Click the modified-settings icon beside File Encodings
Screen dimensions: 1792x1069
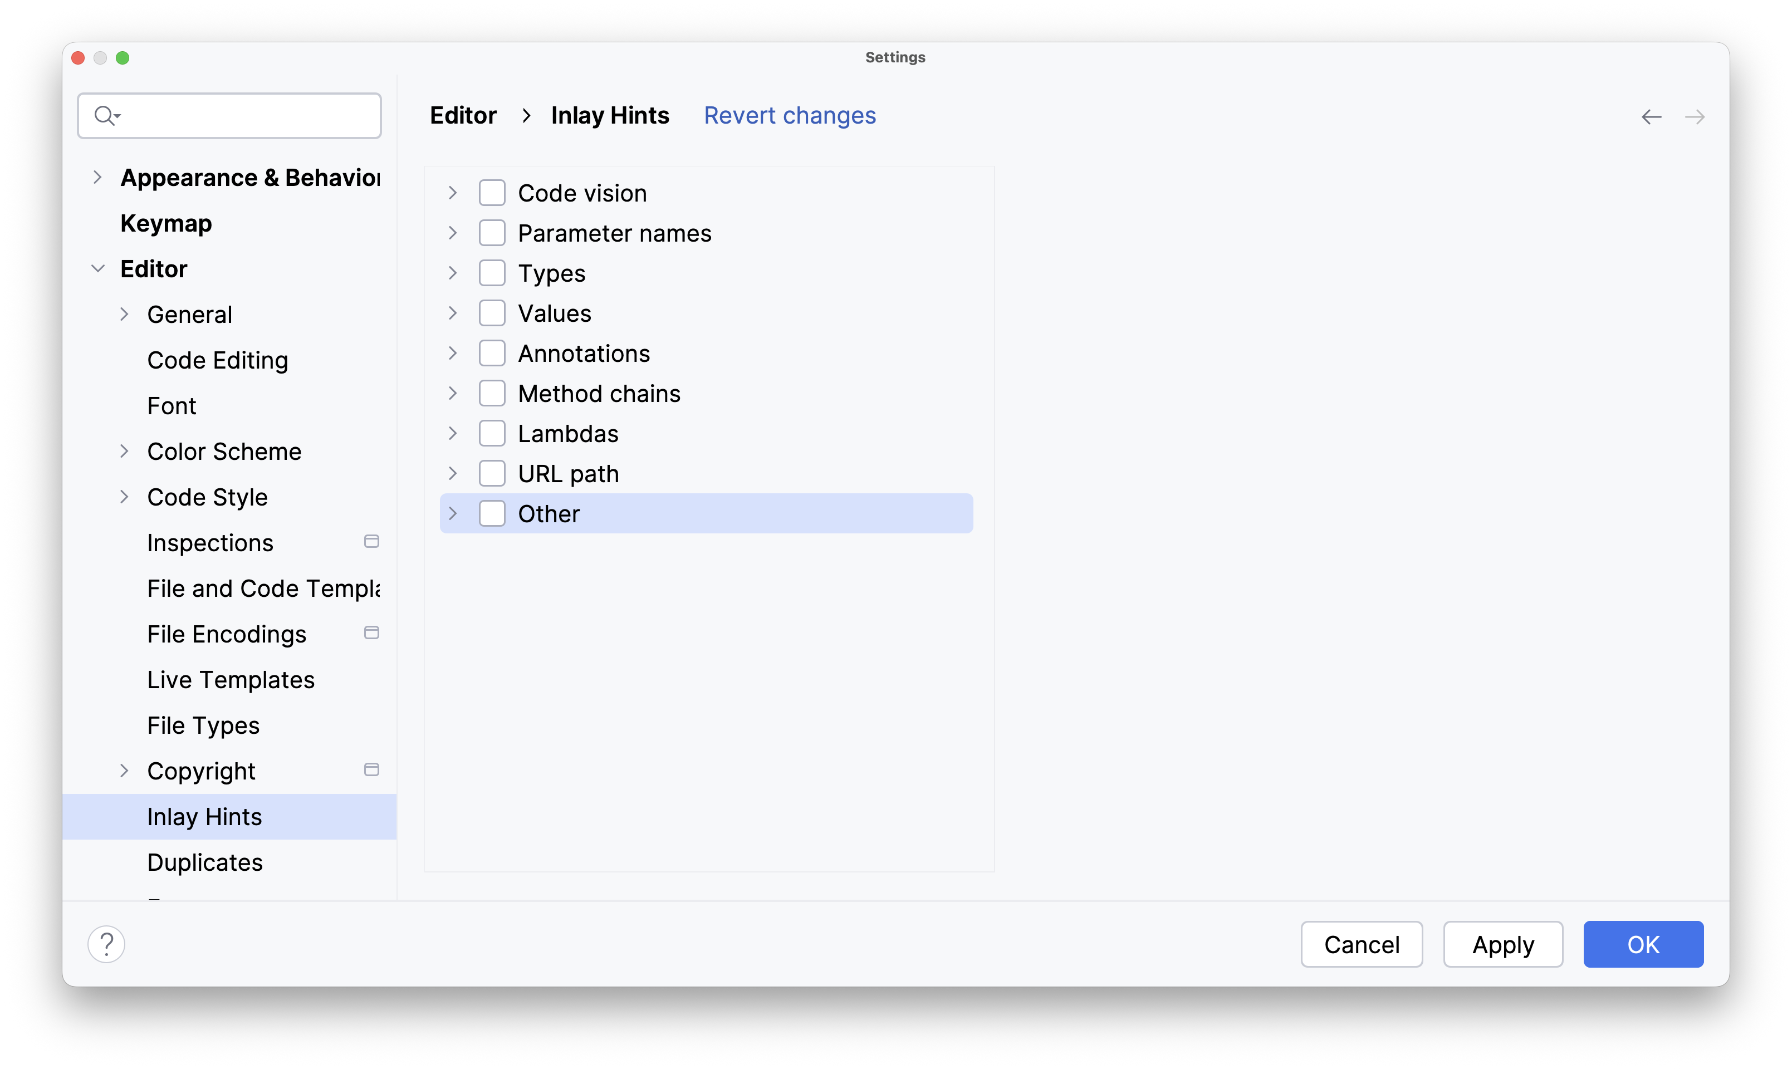pyautogui.click(x=371, y=632)
